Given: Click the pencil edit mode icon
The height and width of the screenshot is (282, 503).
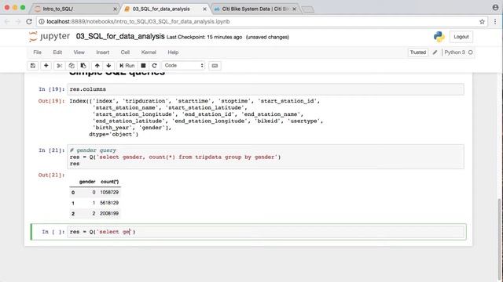Looking at the screenshot, I should (435, 52).
